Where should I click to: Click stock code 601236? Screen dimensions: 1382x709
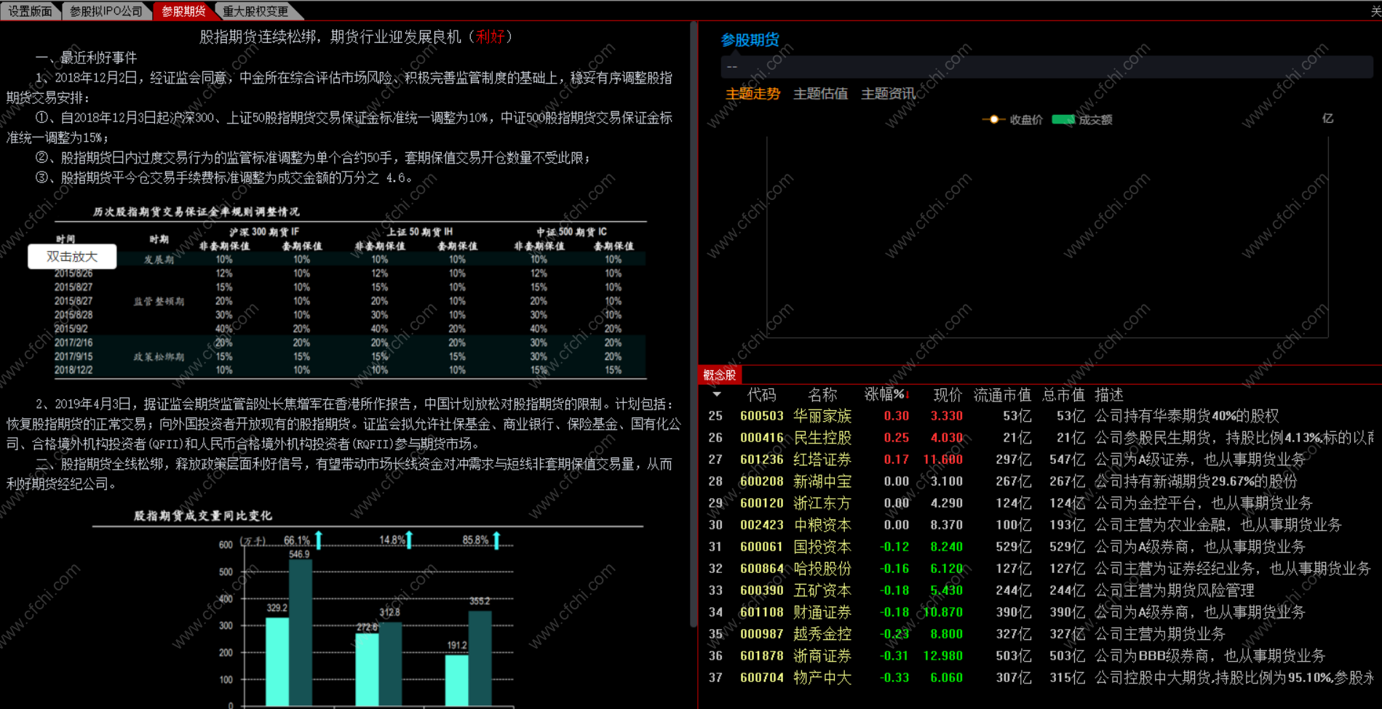pyautogui.click(x=761, y=460)
